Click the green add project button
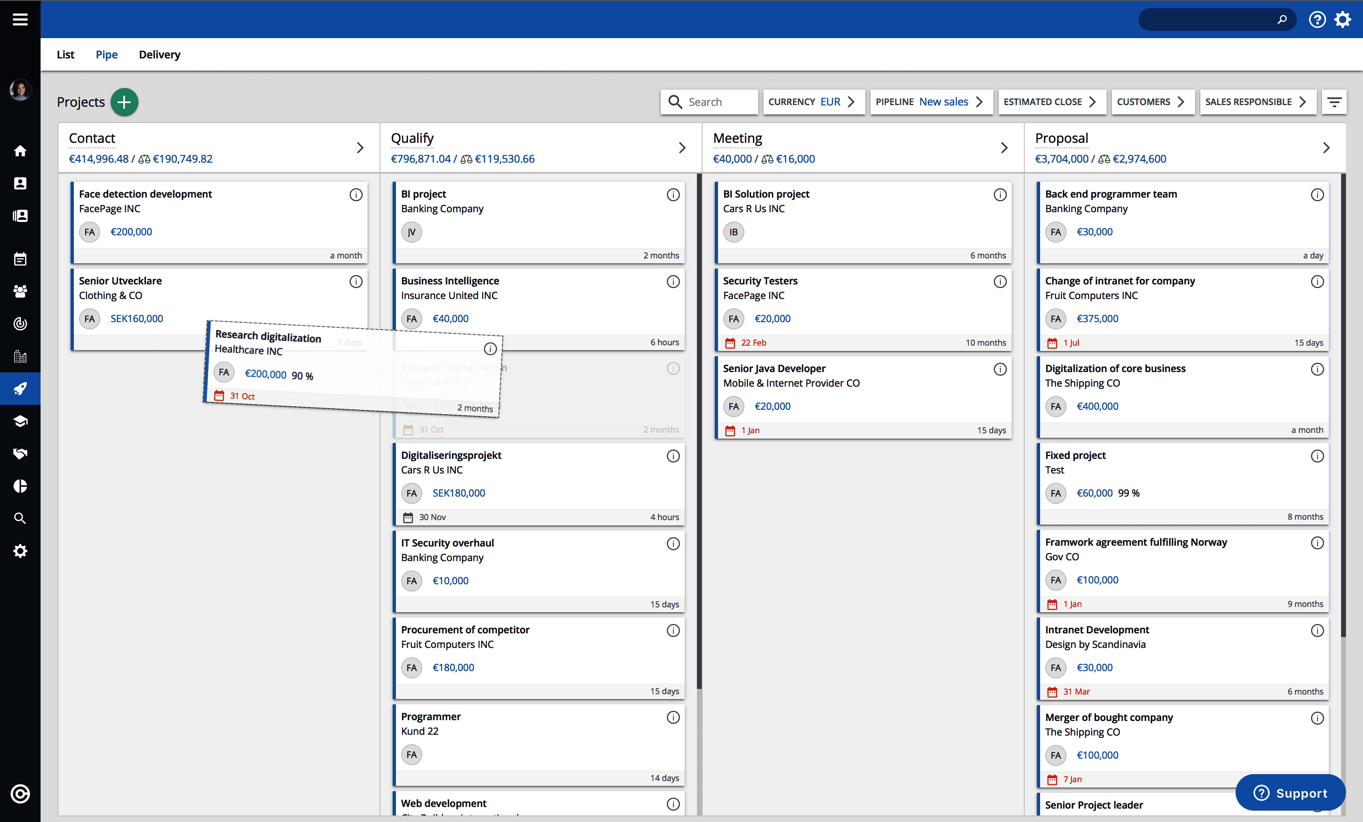This screenshot has height=822, width=1363. point(124,102)
